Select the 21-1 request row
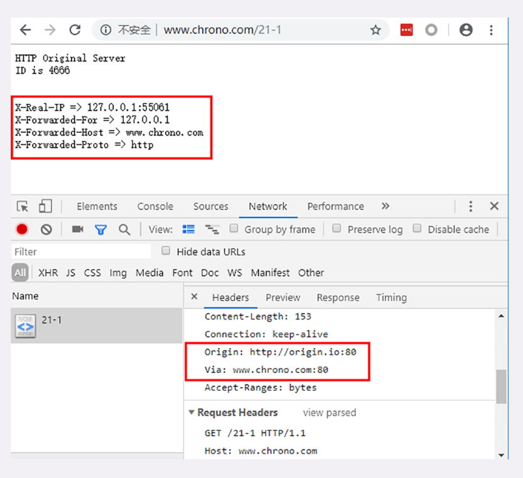523x478 pixels. click(97, 326)
